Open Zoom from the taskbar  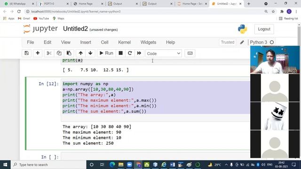130,165
